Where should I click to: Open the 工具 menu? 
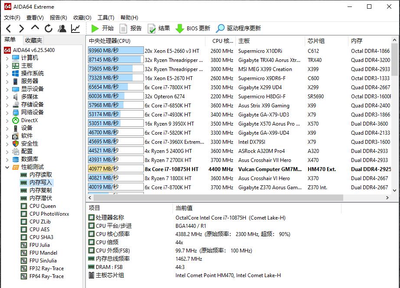[105, 17]
